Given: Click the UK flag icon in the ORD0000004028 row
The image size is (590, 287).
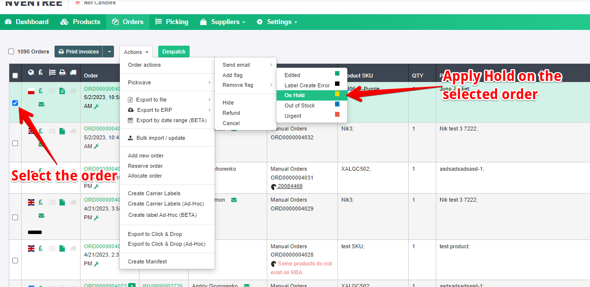Looking at the screenshot, I should (31, 248).
